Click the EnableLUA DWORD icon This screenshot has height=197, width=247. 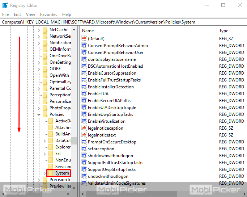[84, 94]
